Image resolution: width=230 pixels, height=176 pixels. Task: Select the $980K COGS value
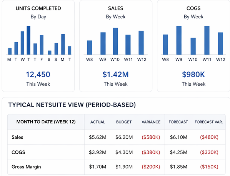coord(193,75)
